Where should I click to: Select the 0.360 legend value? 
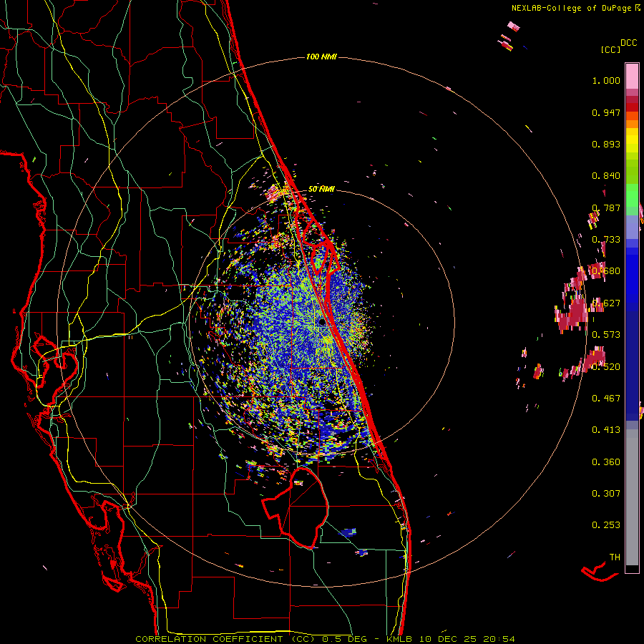[x=606, y=462]
